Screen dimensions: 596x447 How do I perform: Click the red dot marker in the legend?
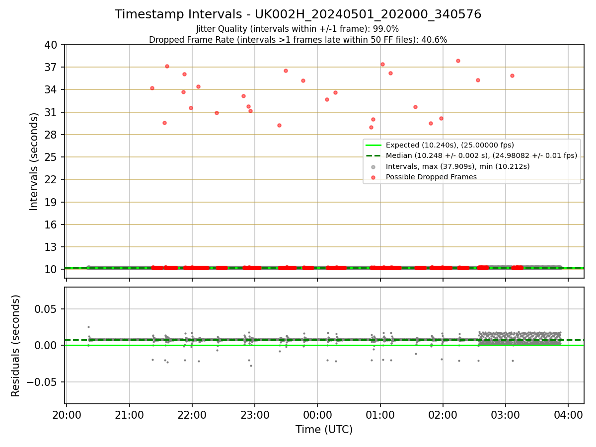tap(373, 177)
